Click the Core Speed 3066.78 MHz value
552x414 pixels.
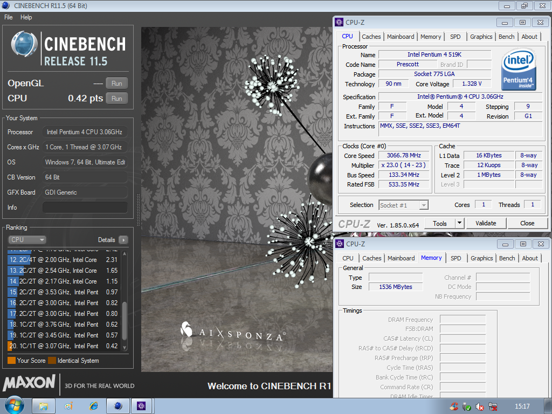coord(404,155)
